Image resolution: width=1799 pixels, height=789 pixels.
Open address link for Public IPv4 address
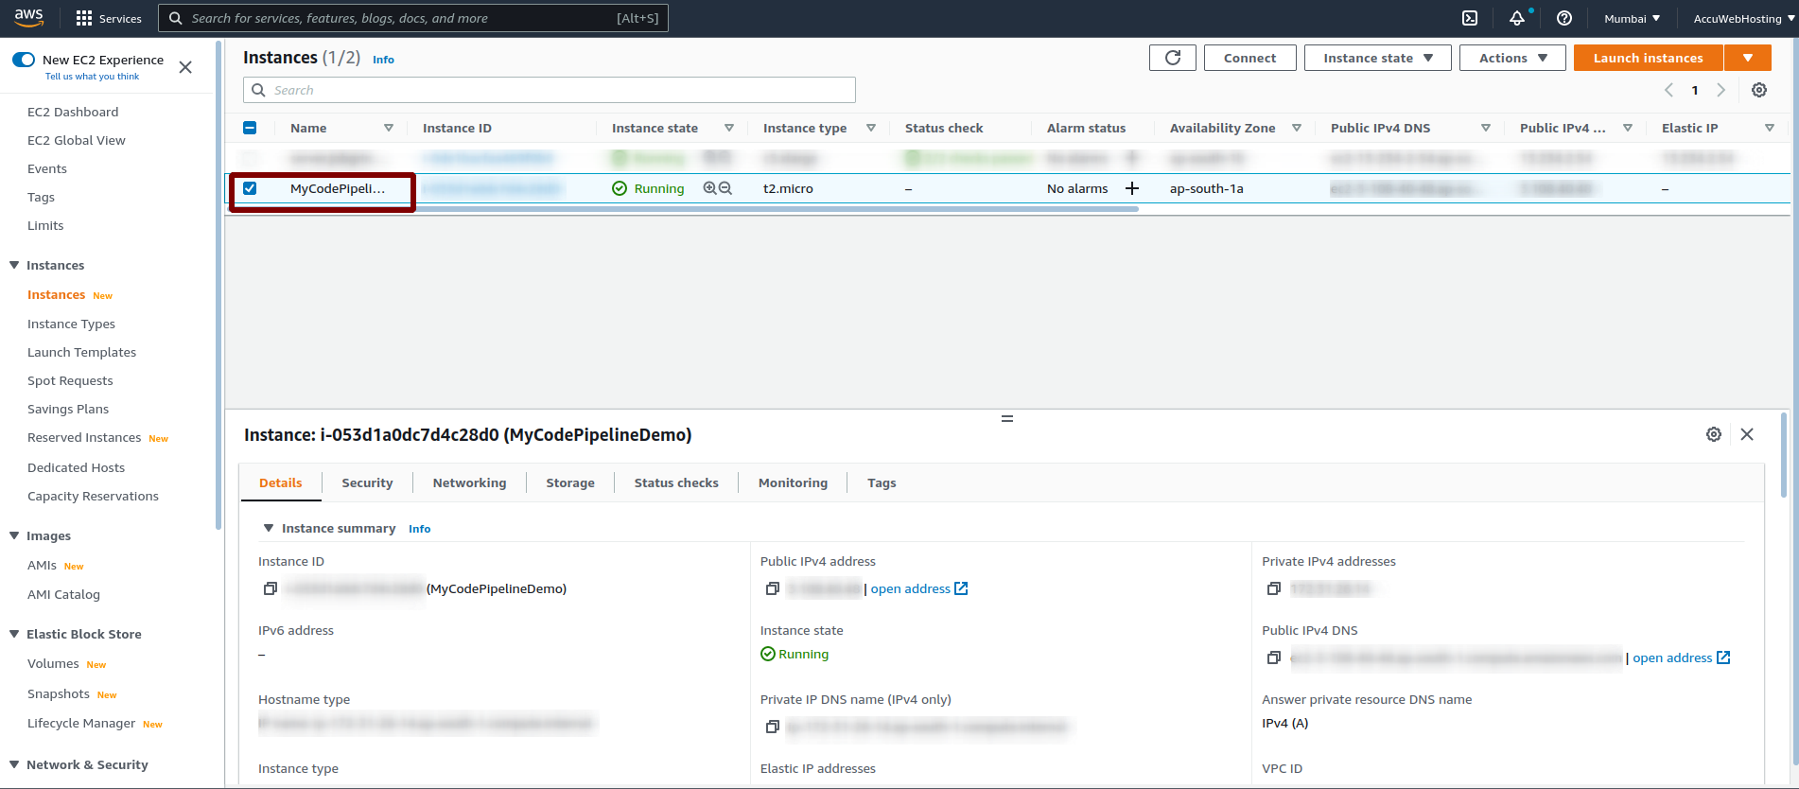[x=919, y=588]
